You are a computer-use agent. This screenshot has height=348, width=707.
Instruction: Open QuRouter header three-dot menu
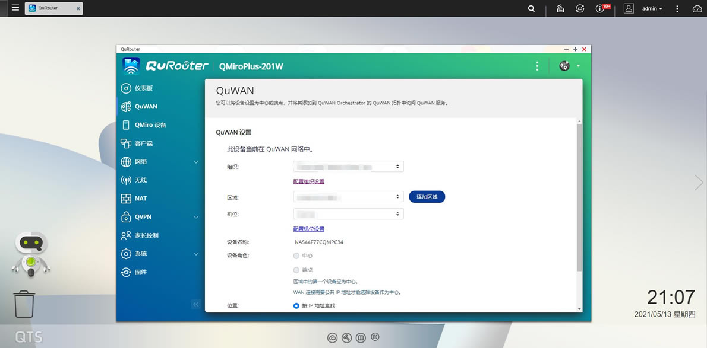point(537,66)
